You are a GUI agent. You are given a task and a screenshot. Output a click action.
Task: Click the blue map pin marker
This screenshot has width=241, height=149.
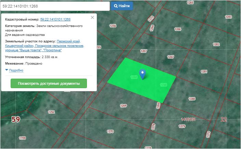pos(142,74)
